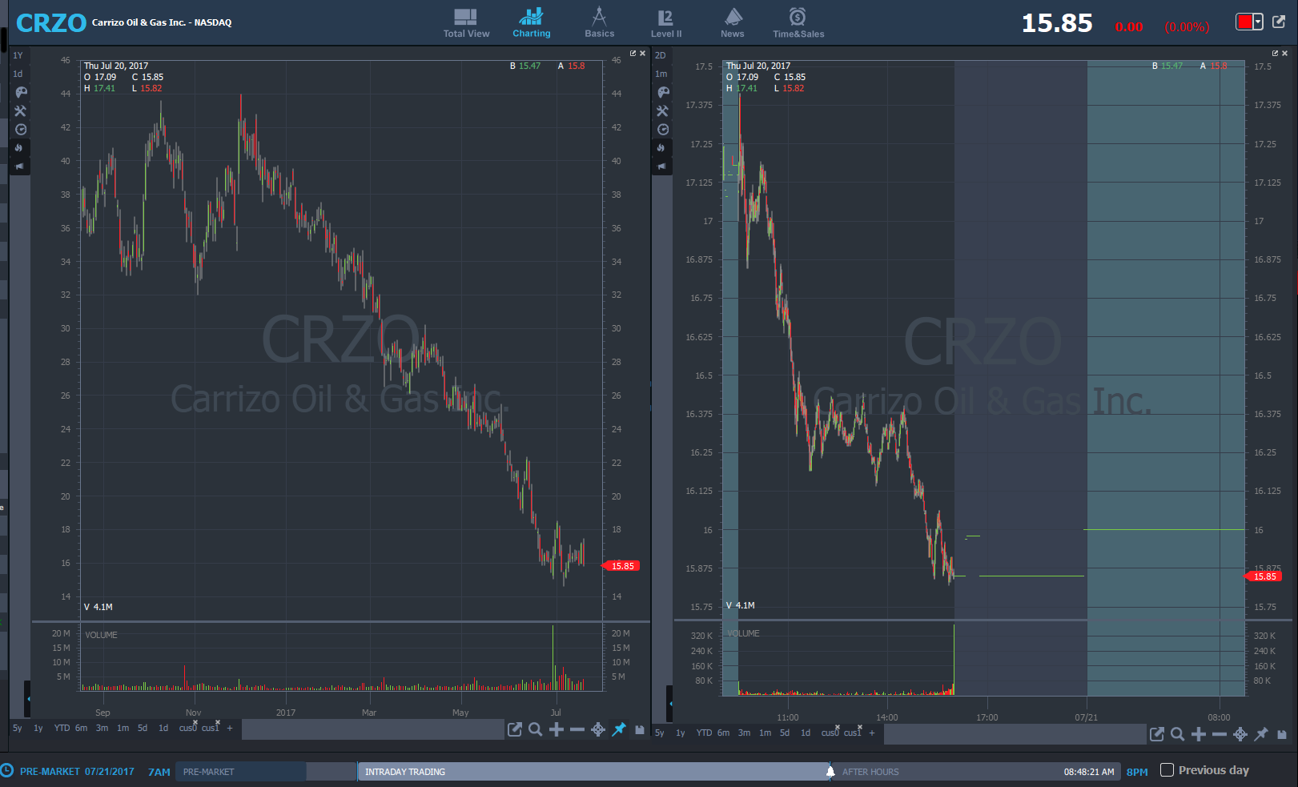The height and width of the screenshot is (787, 1298).
Task: Zoom in on the right chart
Action: pos(1199,734)
